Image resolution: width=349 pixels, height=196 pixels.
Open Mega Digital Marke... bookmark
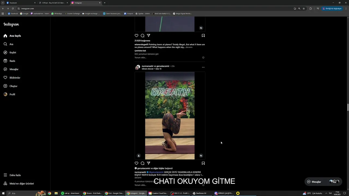(x=182, y=14)
